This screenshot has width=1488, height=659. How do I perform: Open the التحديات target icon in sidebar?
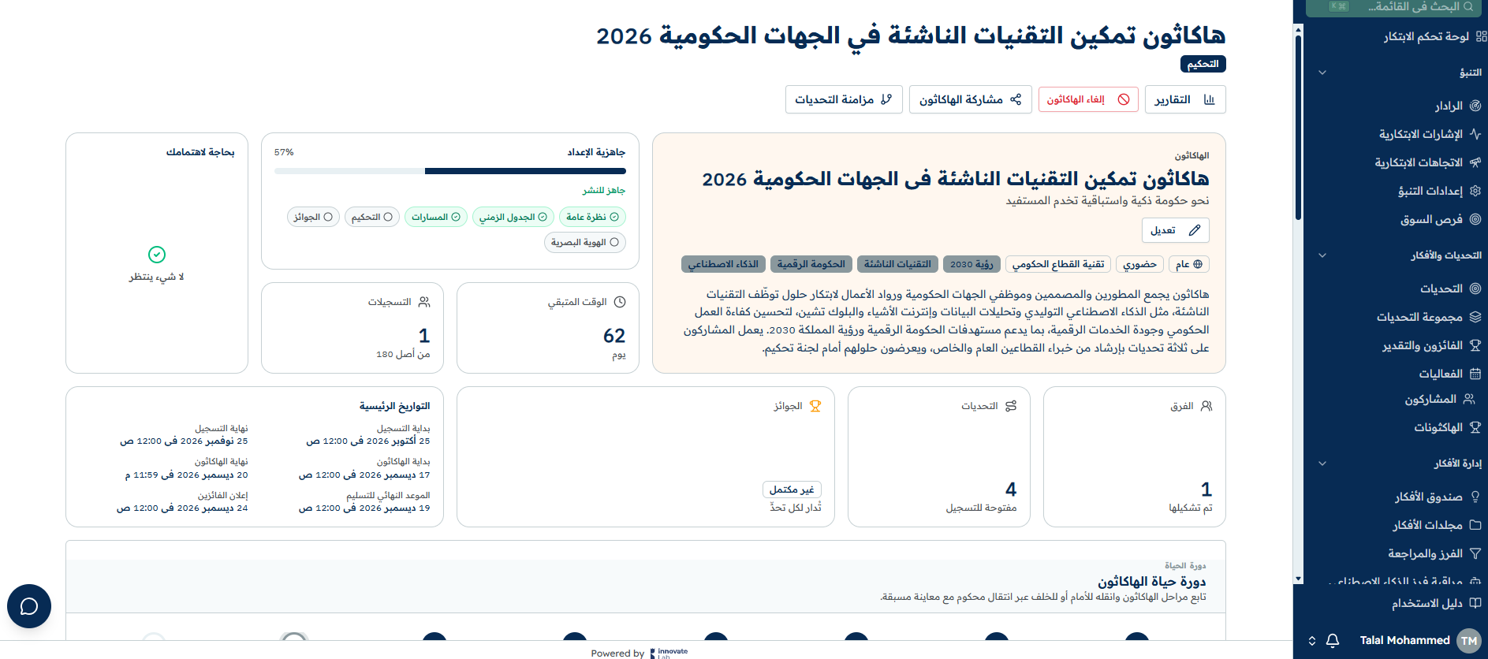tap(1475, 289)
